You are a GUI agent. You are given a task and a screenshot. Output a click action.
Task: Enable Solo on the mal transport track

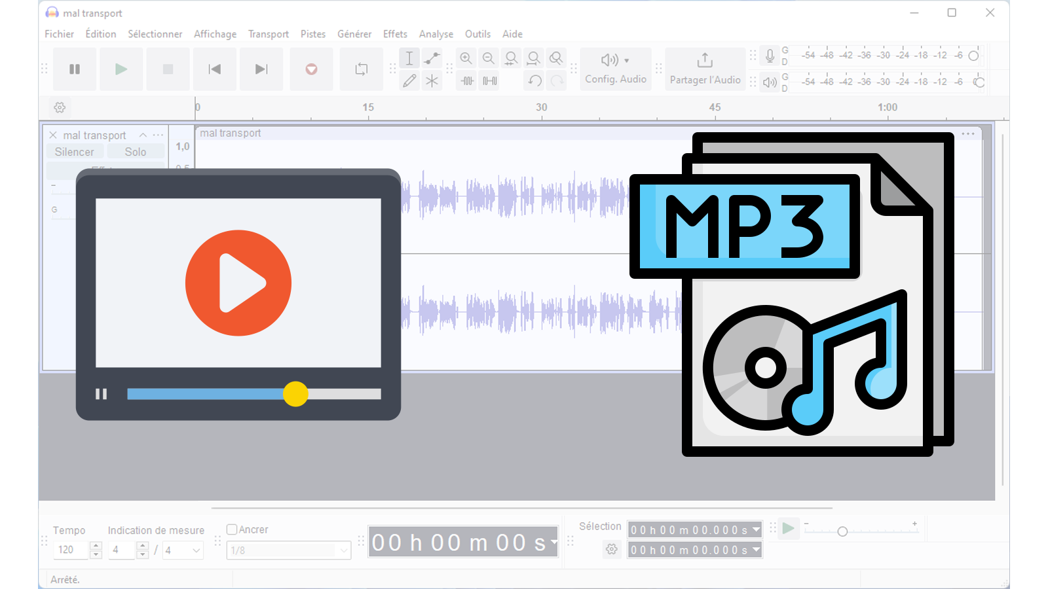coord(136,151)
